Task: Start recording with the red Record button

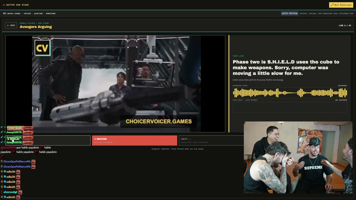Action: [x=135, y=140]
